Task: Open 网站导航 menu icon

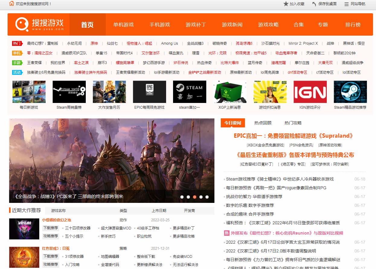Action: 346,4
